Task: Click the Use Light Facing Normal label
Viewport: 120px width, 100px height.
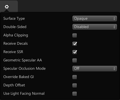Action: tap(24, 94)
